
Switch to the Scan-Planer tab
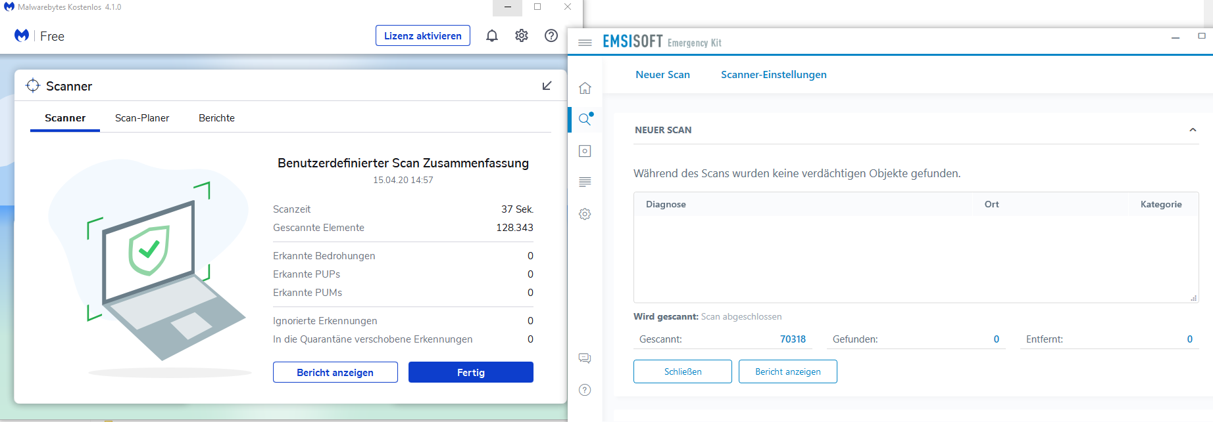142,118
